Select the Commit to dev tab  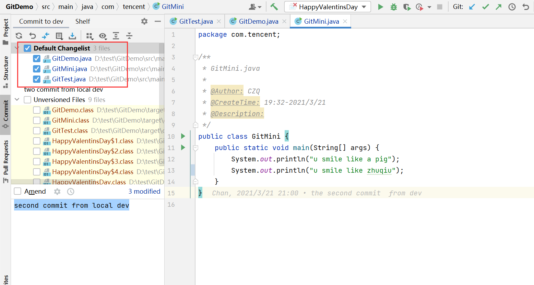(41, 21)
